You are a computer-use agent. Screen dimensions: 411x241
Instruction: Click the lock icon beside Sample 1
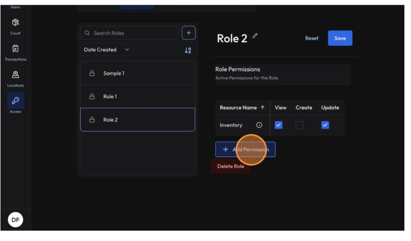pos(92,73)
